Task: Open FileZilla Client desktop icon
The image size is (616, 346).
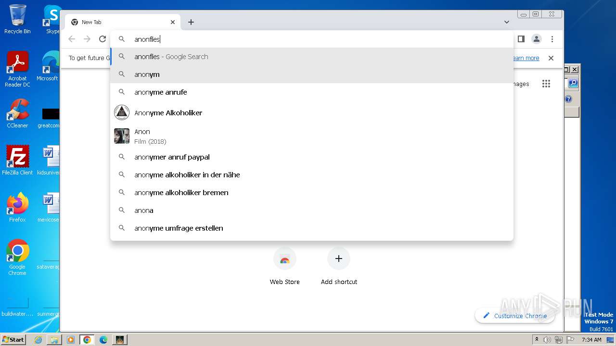Action: 18,161
